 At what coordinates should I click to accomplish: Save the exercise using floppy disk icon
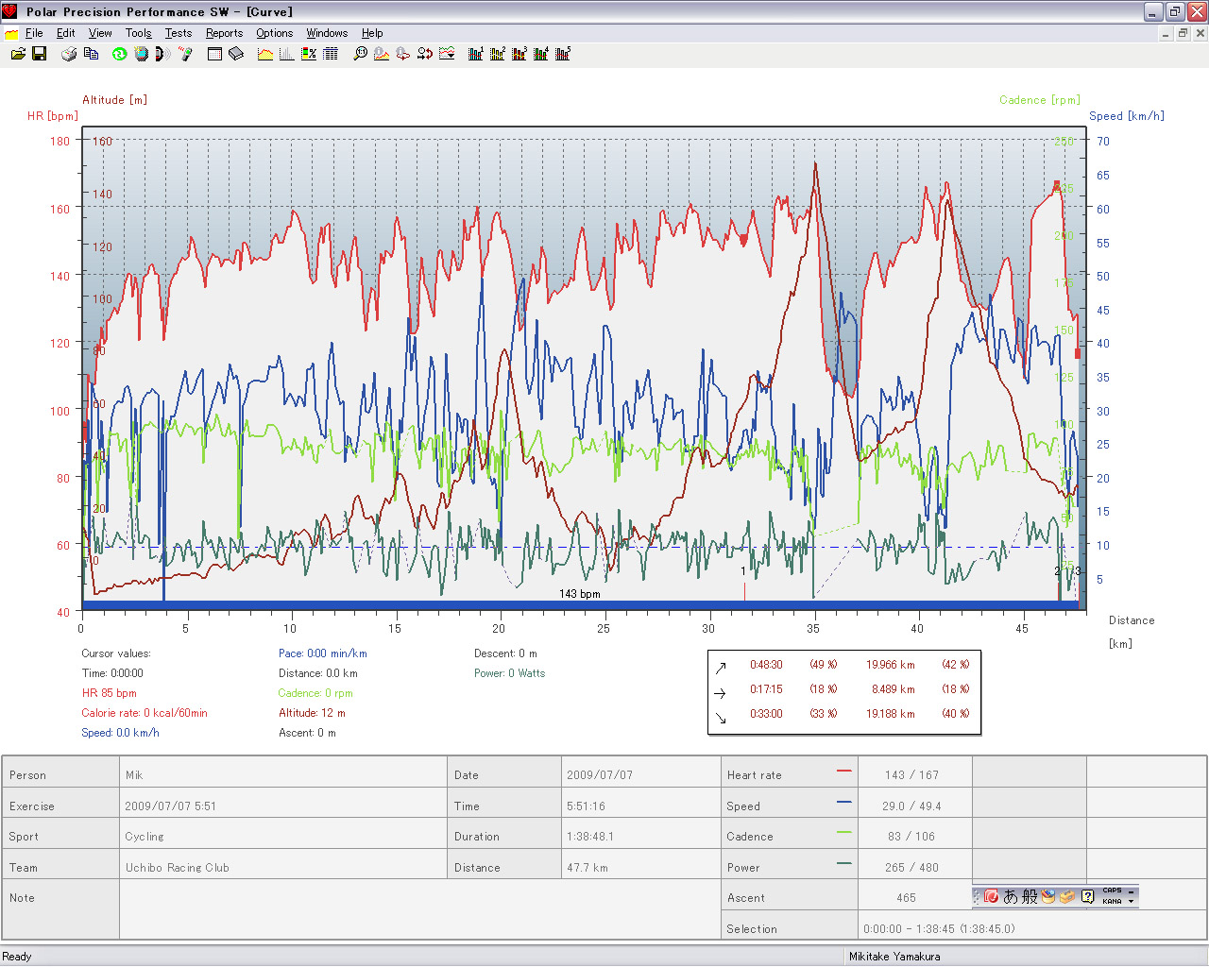[40, 54]
